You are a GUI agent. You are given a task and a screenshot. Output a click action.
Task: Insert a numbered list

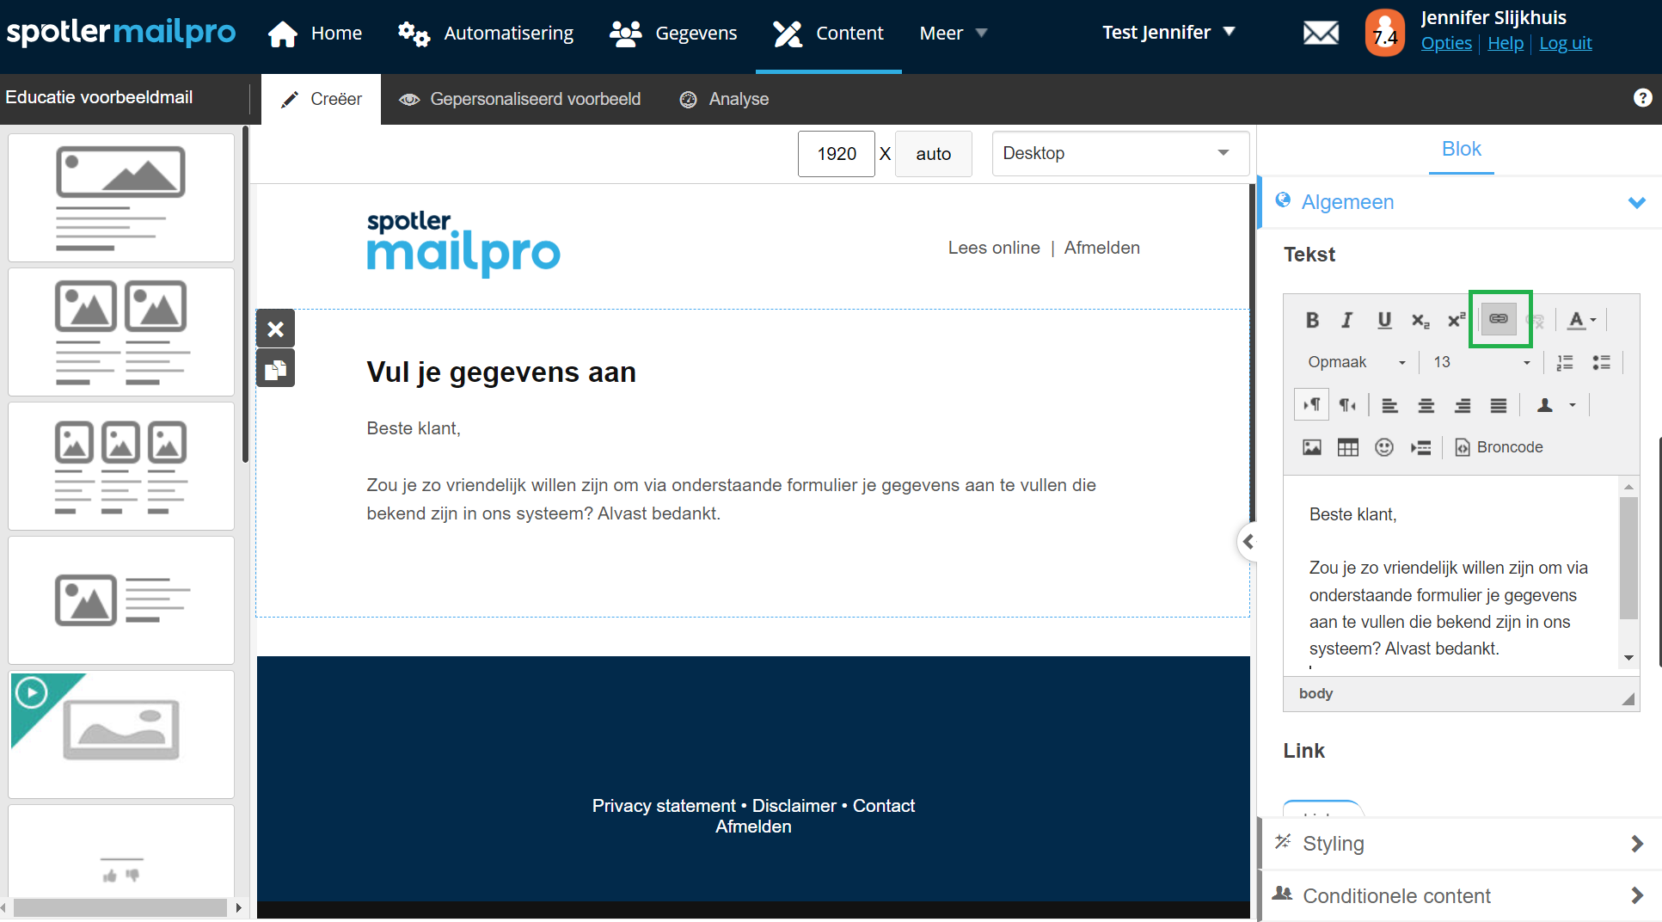[1565, 362]
